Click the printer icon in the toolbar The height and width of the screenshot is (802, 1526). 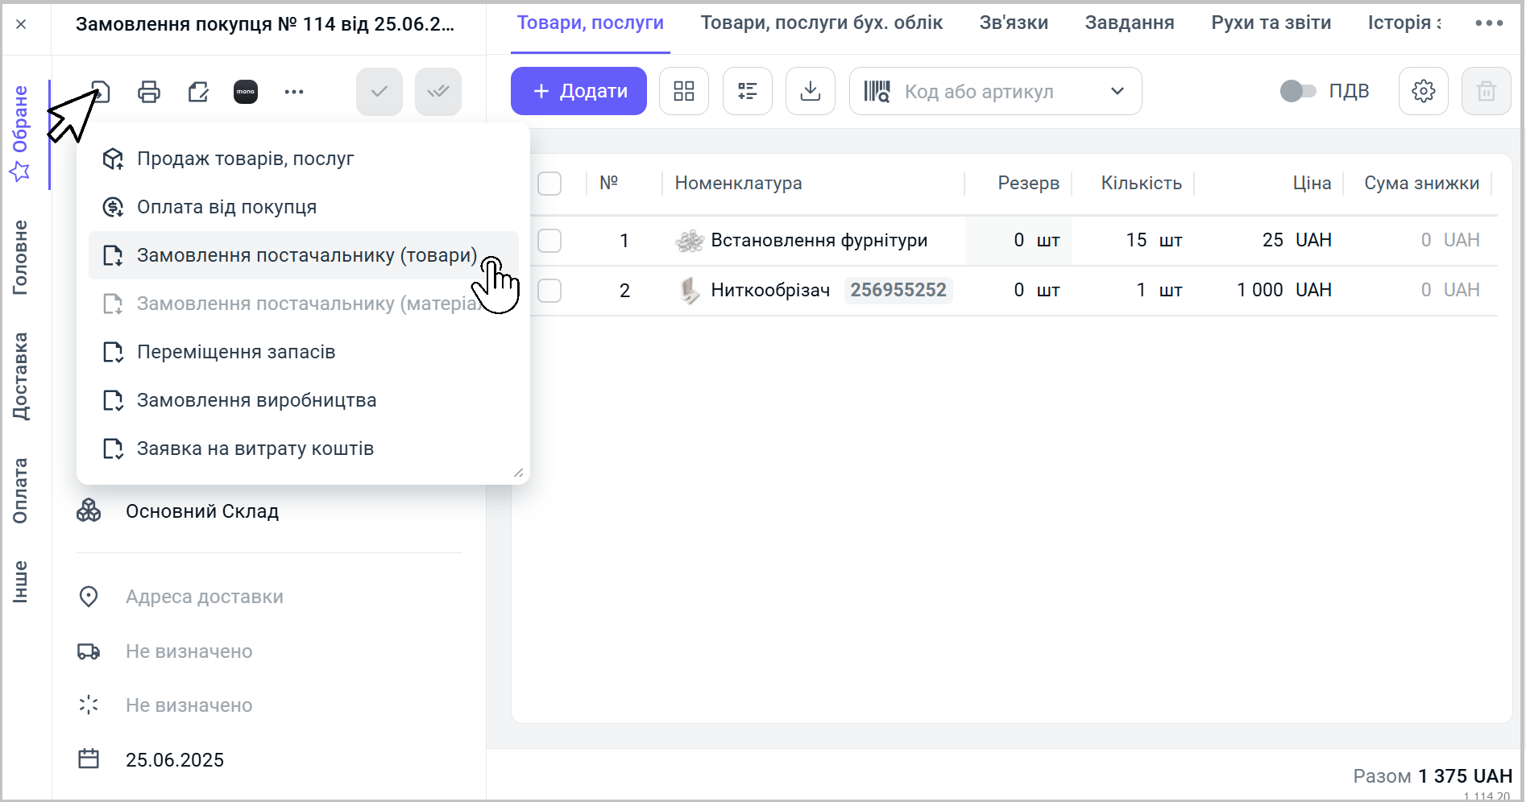pyautogui.click(x=149, y=92)
